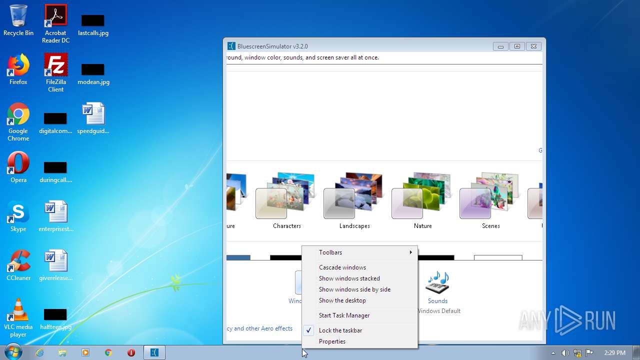Select modean.jpg file on desktop
This screenshot has height=360, width=640.
point(93,74)
